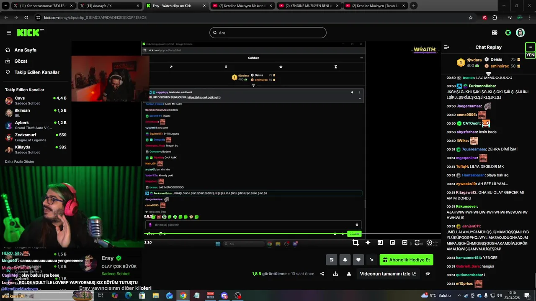
Task: Open ilkinsan channel in followed list
Action: [x=36, y=113]
